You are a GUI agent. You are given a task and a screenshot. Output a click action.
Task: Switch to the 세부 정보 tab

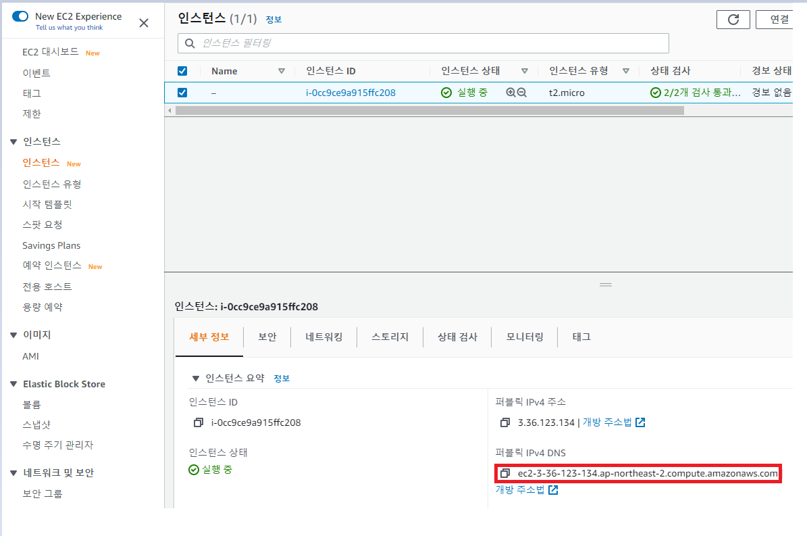tap(209, 337)
